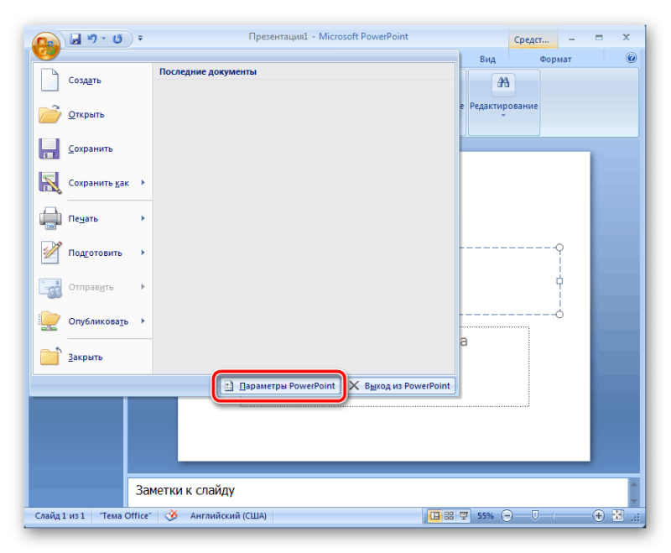This screenshot has width=671, height=553.
Task: Open Customize Quick Access Toolbar dropdown
Action: click(x=140, y=39)
